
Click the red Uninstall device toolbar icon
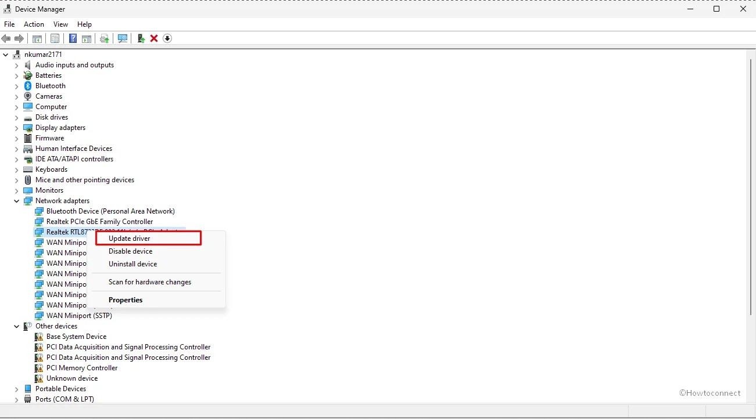pos(153,38)
